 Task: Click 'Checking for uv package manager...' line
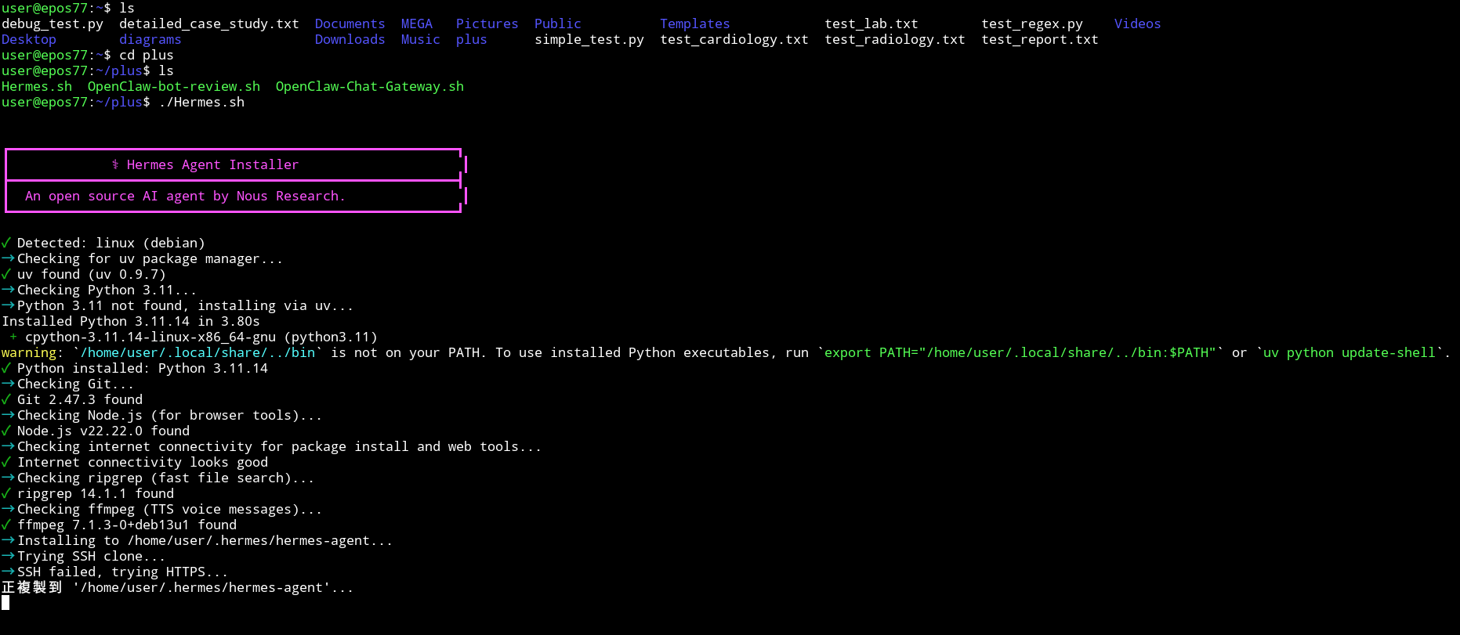tap(143, 259)
